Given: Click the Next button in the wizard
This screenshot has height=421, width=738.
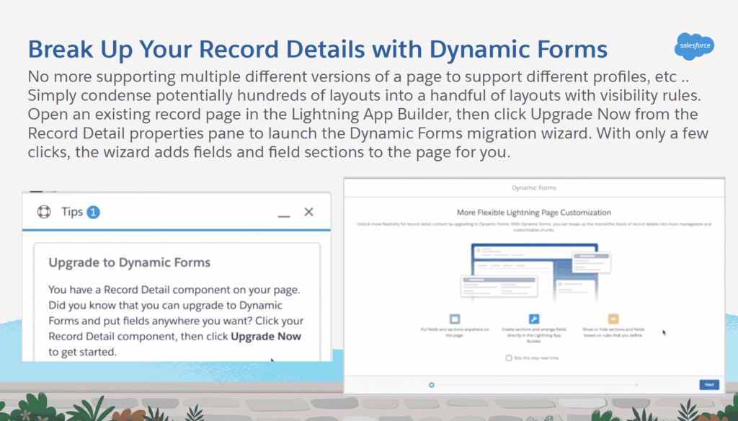Looking at the screenshot, I should pyautogui.click(x=709, y=385).
